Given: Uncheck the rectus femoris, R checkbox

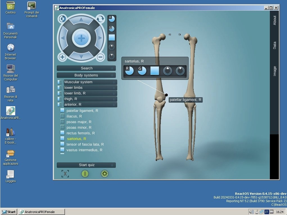Looking at the screenshot, I should 62,133.
